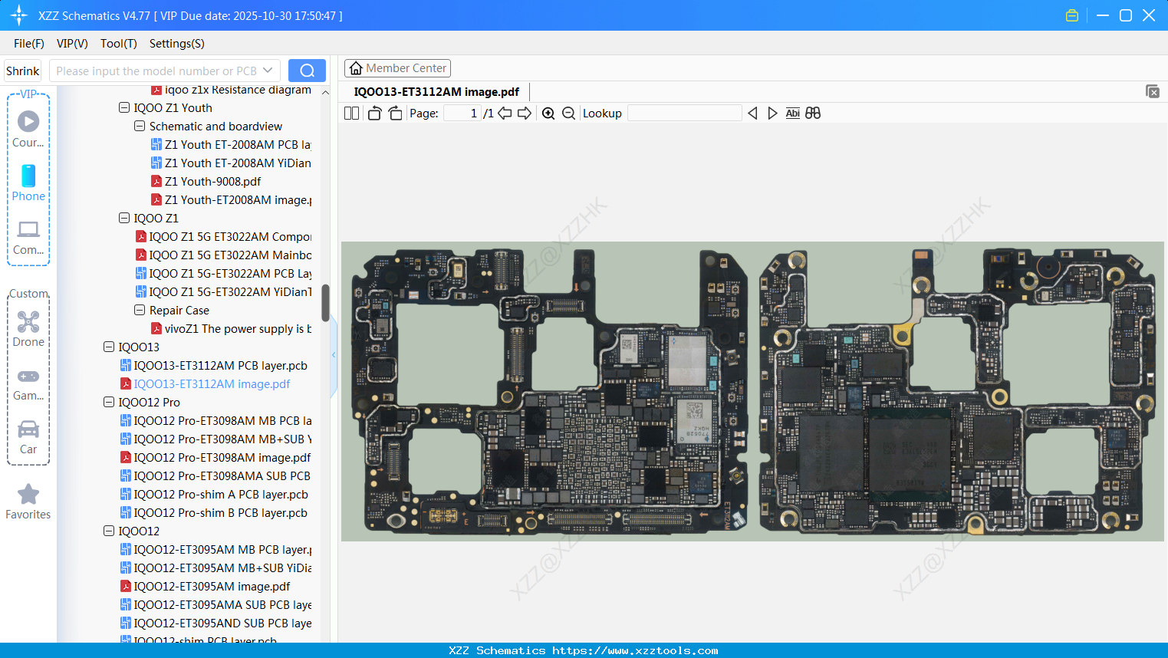Close the open document tabs icon
Screen dimensions: 1168x658
[x=1153, y=91]
